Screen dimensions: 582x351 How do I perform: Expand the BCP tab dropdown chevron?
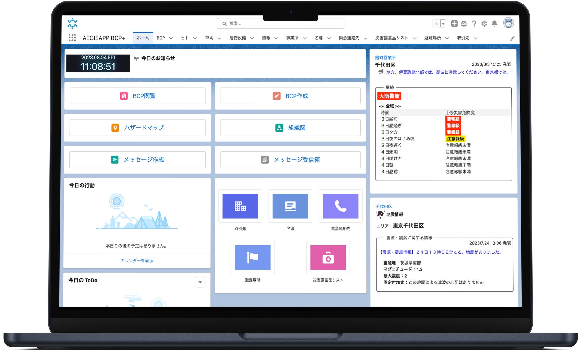tap(171, 38)
